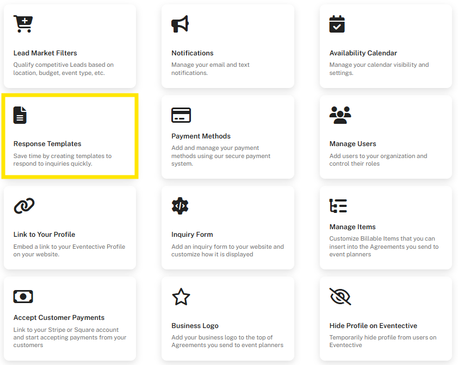The image size is (458, 365).
Task: Open Response Templates heading
Action: [x=47, y=144]
